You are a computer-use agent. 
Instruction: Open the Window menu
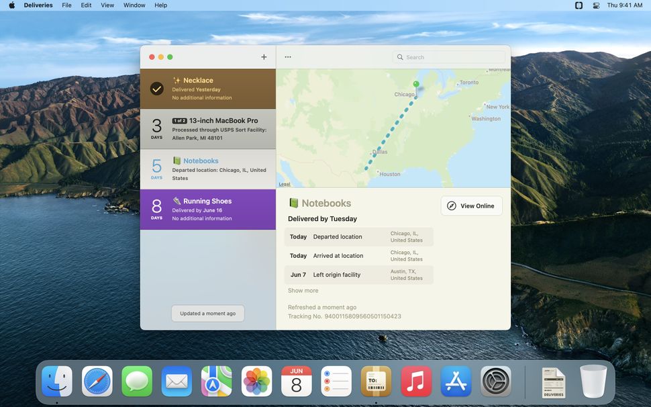pyautogui.click(x=134, y=5)
